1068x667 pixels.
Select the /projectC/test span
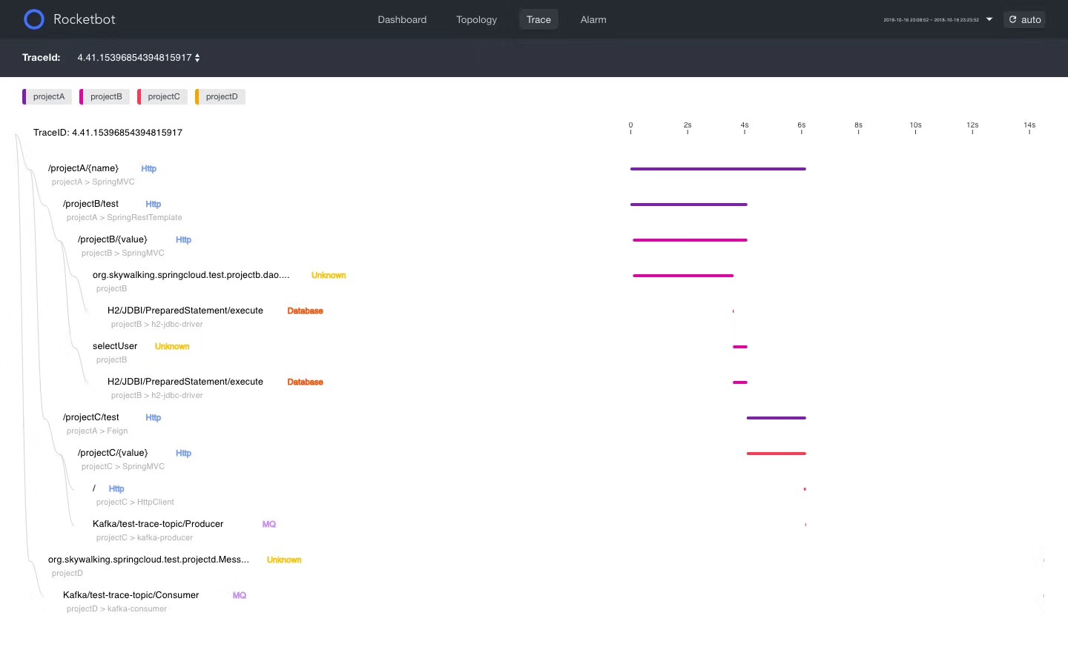pos(90,417)
